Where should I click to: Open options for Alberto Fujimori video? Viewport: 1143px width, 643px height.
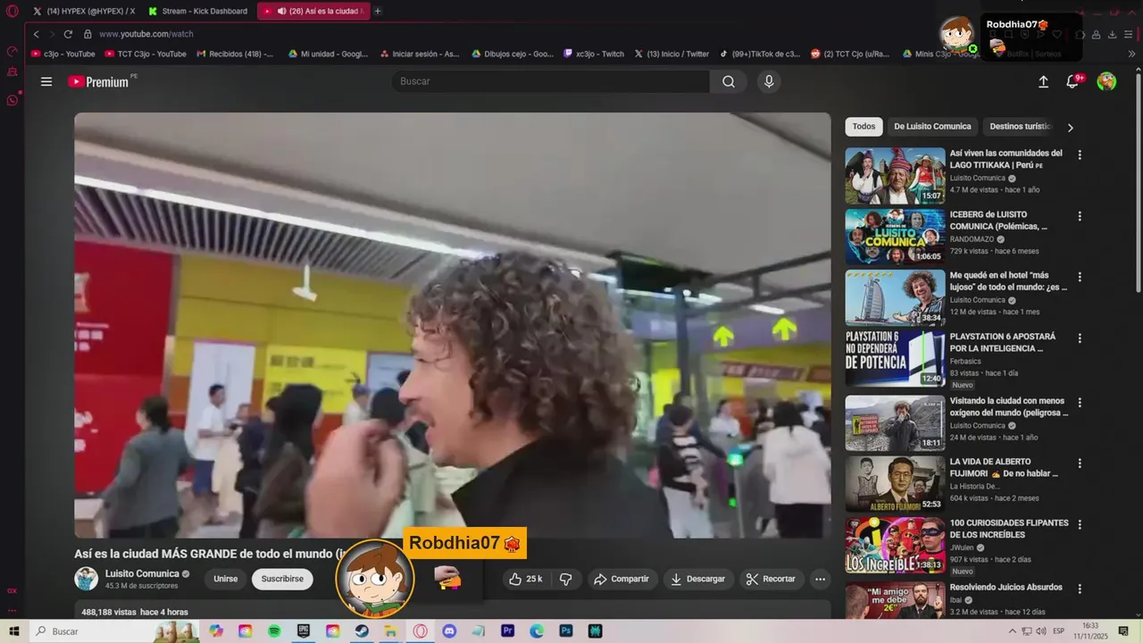tap(1080, 463)
